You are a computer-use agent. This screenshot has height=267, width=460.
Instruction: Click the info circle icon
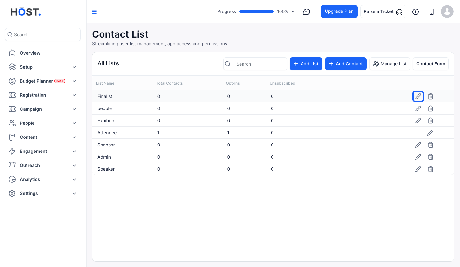416,12
